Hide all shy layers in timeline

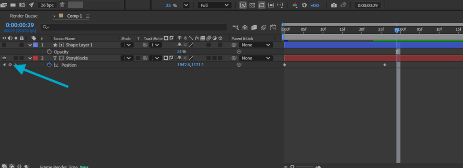(245, 27)
